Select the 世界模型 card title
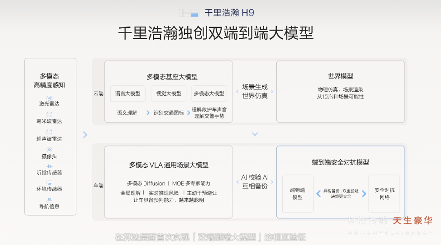This screenshot has width=441, height=245. pos(341,76)
